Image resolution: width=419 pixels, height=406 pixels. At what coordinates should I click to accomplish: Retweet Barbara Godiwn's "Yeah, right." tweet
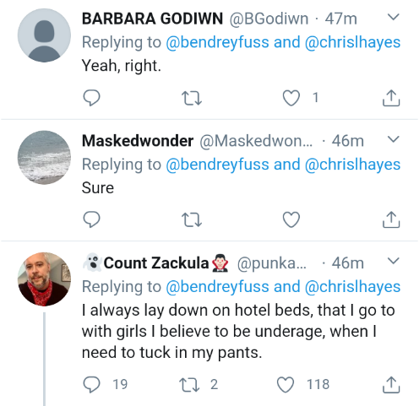[x=192, y=98]
